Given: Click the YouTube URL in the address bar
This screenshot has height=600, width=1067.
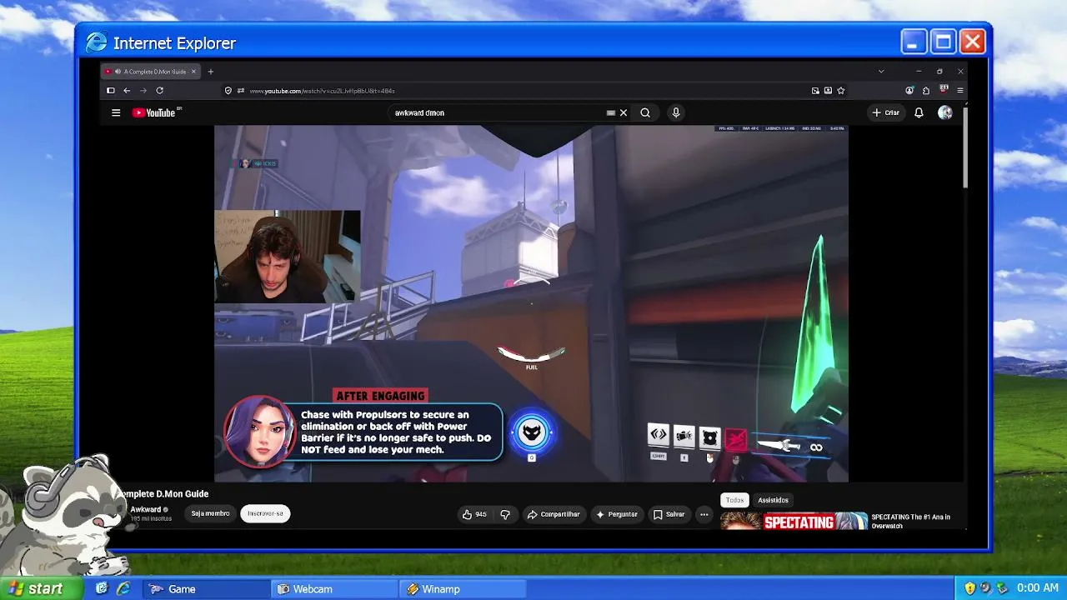Looking at the screenshot, I should (322, 91).
